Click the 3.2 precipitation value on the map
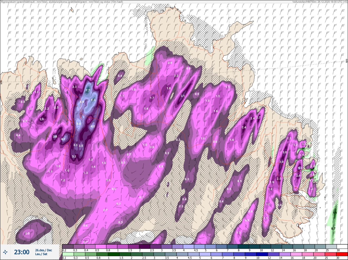Screen dimensions: 348x260 coord(74,156)
